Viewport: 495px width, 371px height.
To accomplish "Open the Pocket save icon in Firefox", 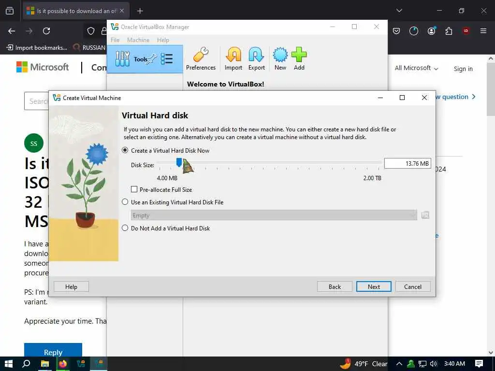I will 396,31.
